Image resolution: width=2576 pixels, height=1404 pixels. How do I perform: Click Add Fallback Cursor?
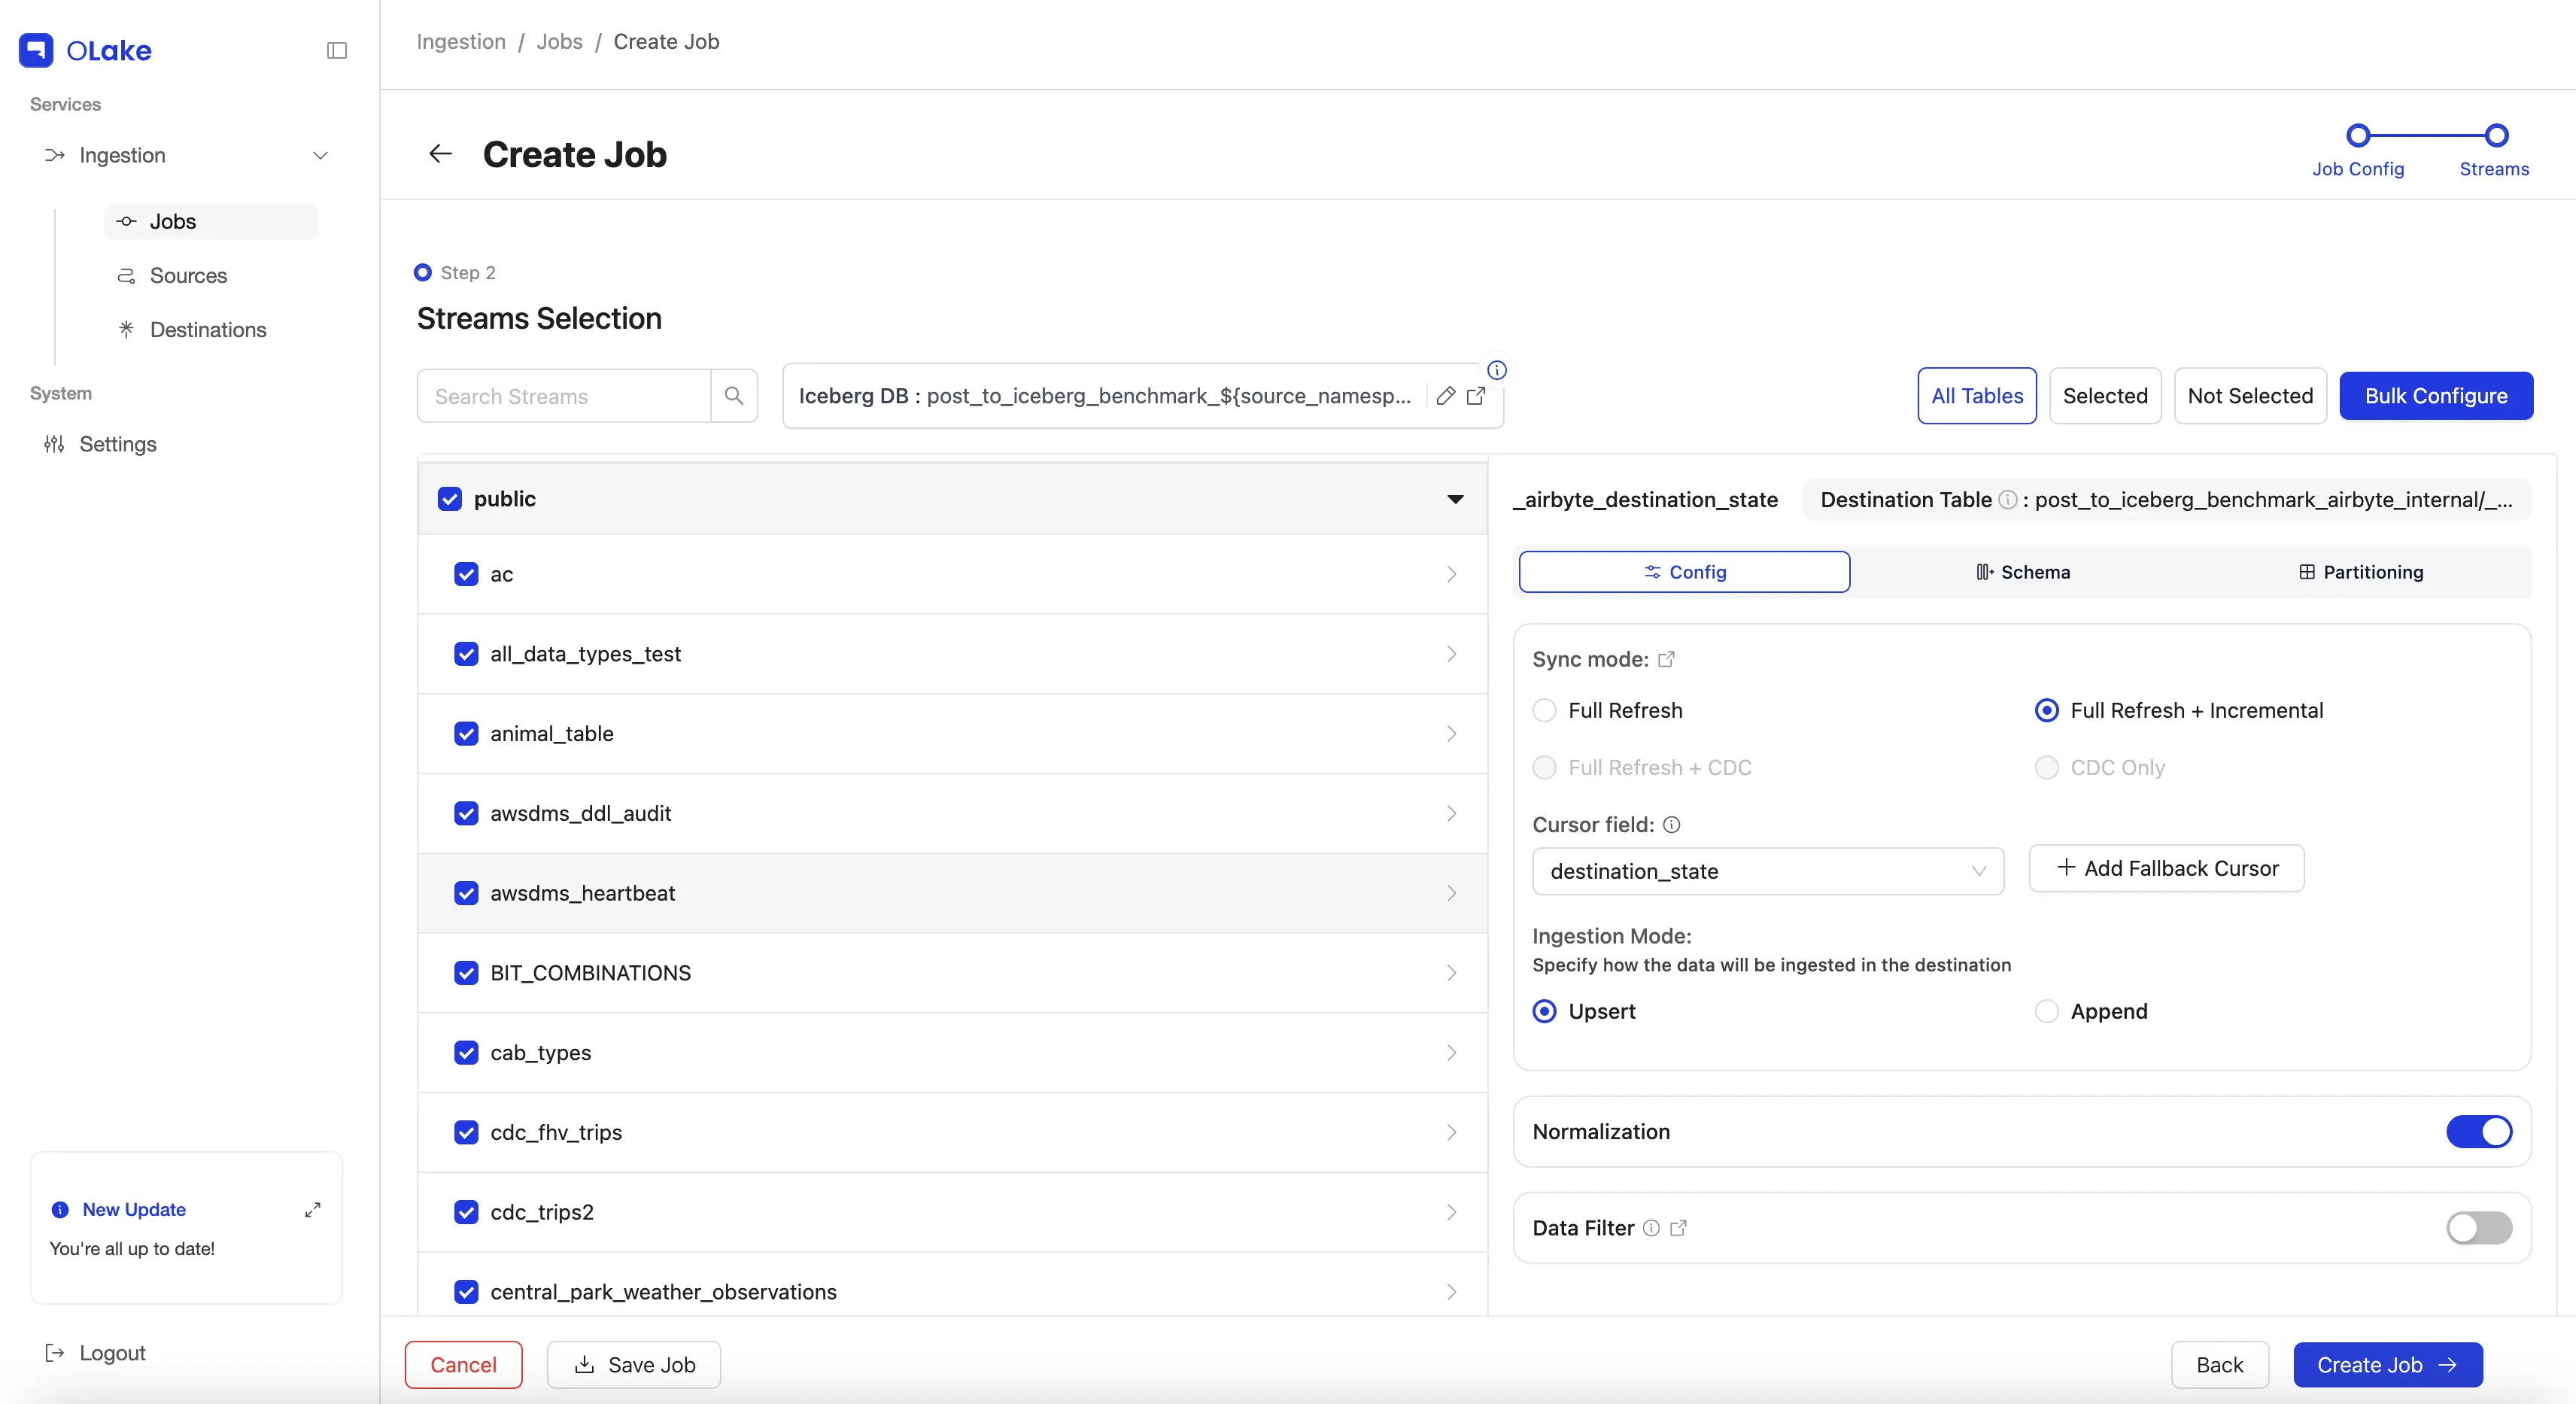[2167, 868]
